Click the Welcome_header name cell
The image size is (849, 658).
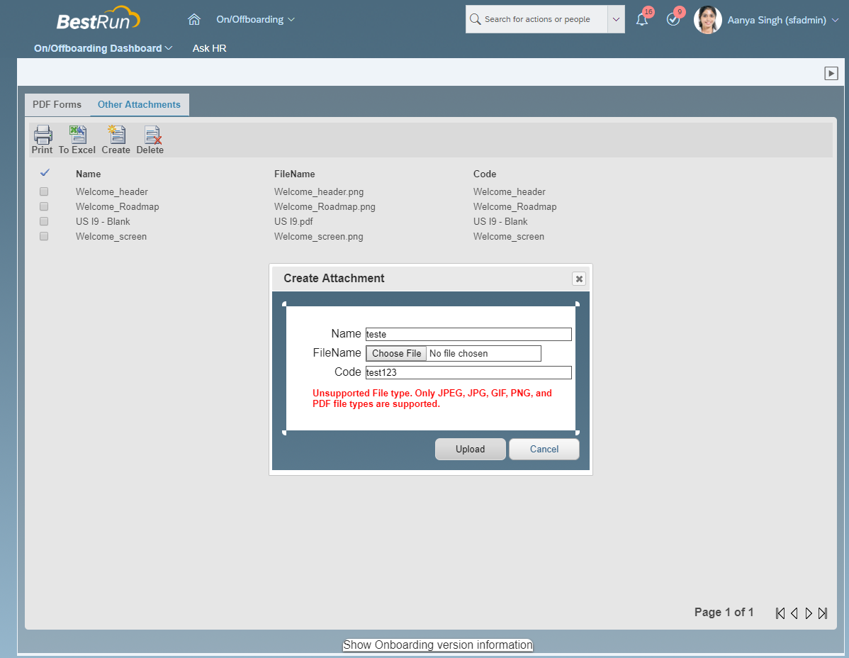(112, 191)
